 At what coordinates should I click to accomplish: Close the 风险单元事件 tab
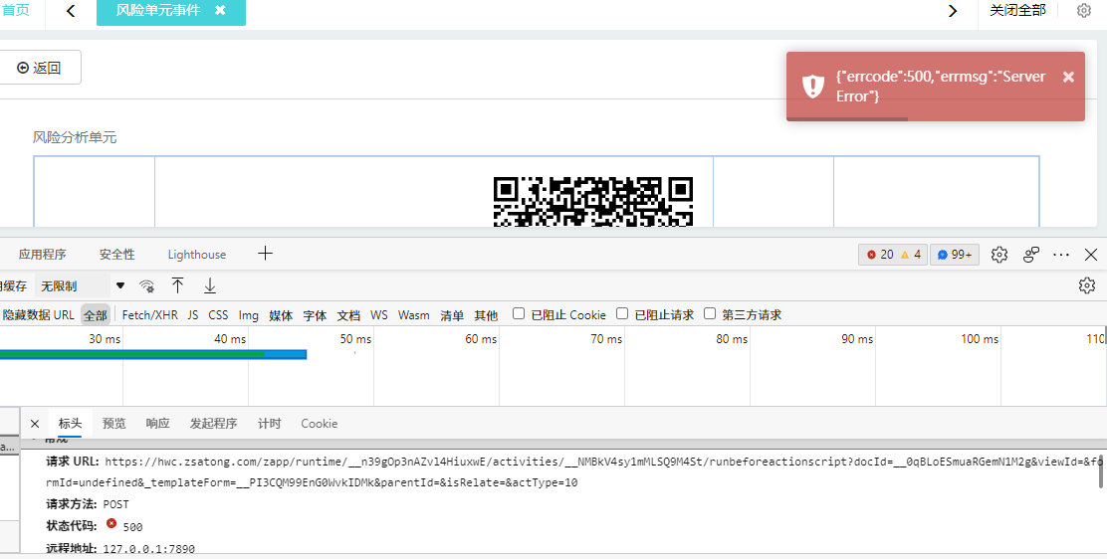(220, 11)
